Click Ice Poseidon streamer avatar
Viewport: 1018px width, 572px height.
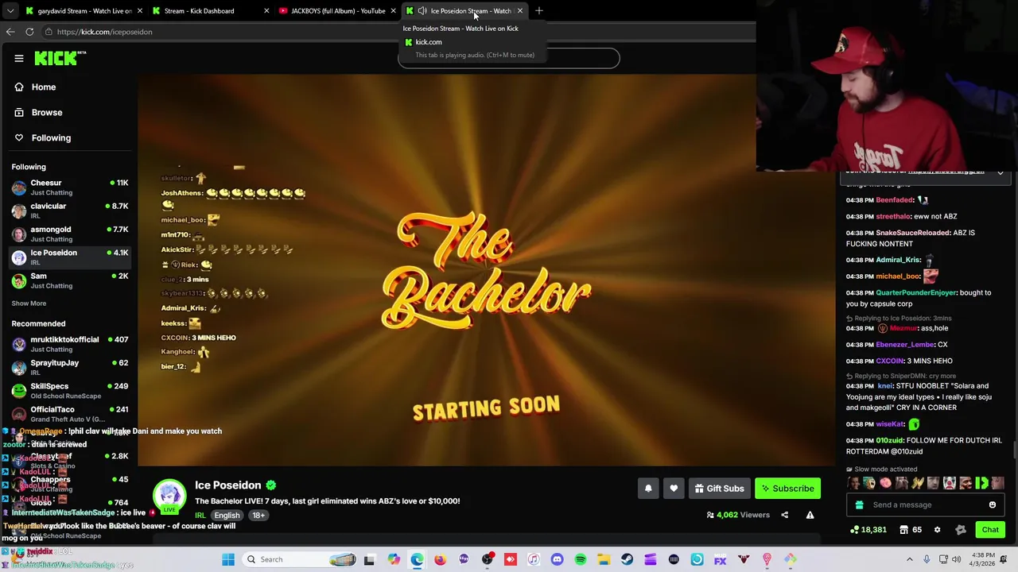point(169,495)
